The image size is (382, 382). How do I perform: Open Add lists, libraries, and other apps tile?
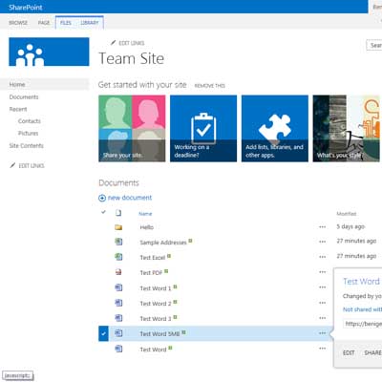point(275,128)
